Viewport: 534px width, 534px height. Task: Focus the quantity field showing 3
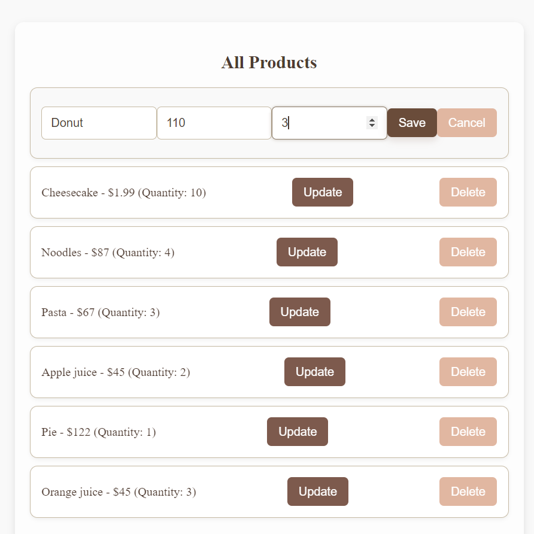pos(320,123)
